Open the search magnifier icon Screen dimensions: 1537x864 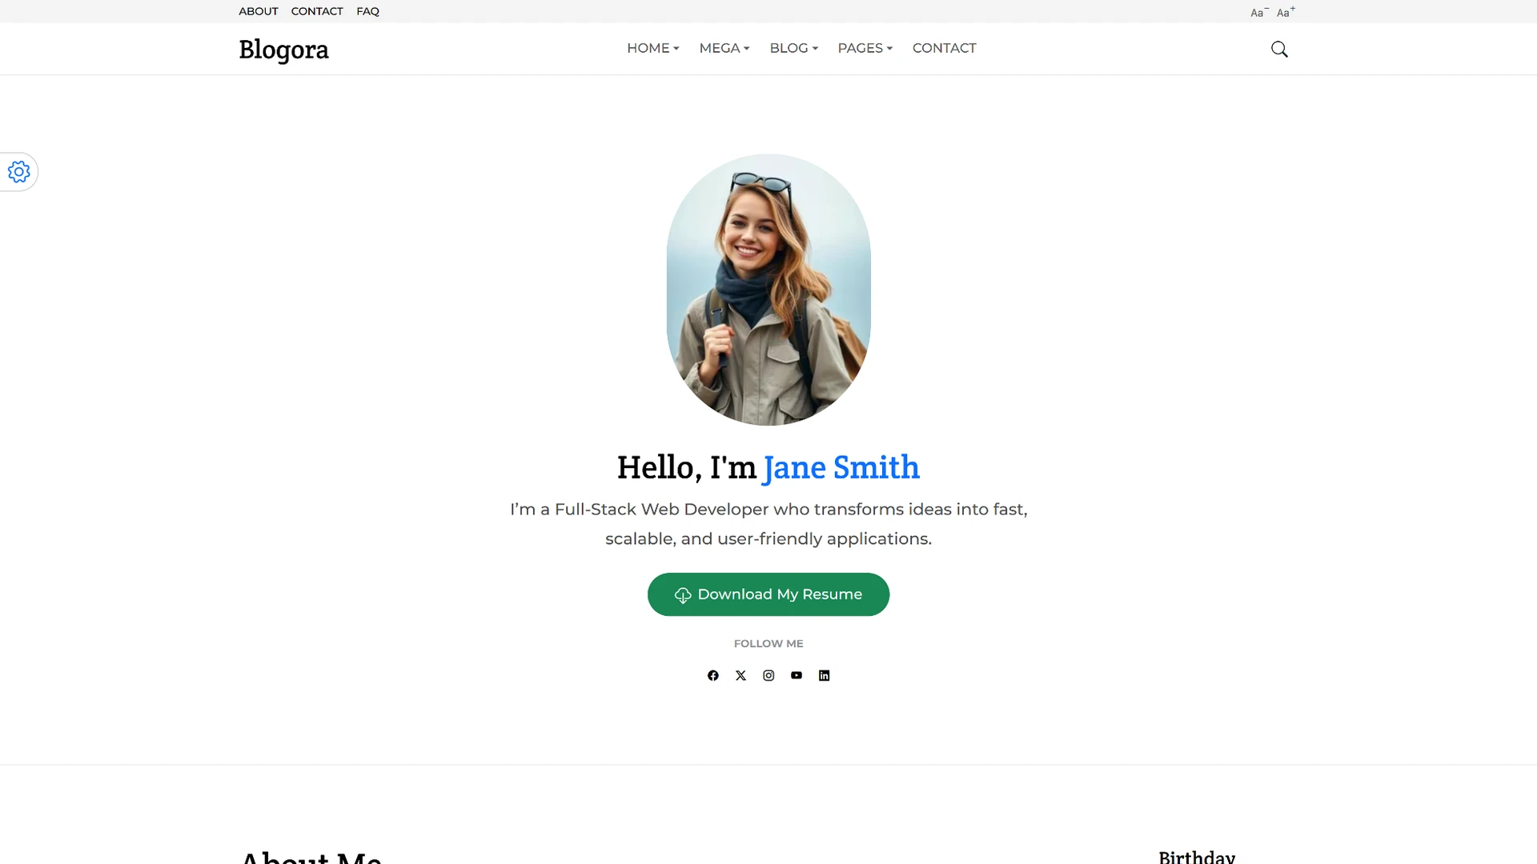tap(1279, 50)
